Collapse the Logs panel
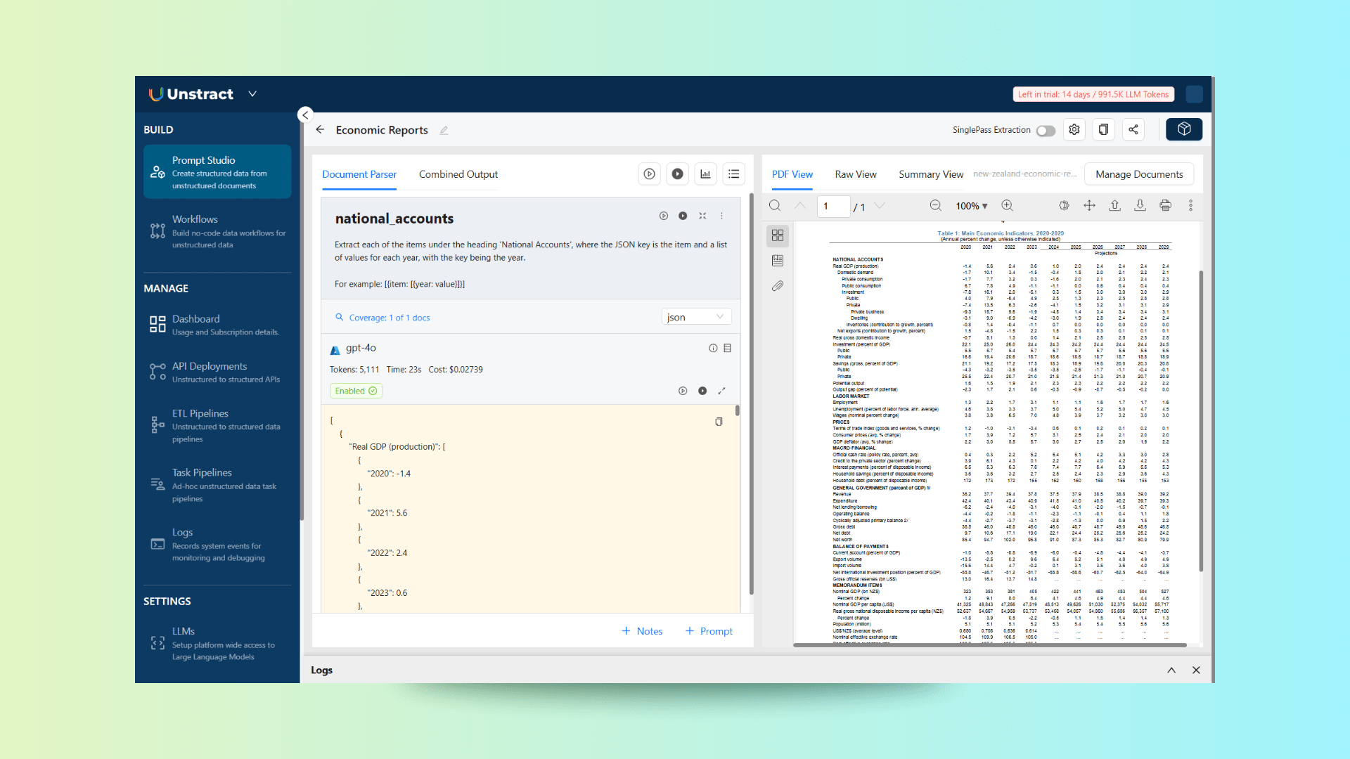Viewport: 1350px width, 759px height. [x=1171, y=670]
